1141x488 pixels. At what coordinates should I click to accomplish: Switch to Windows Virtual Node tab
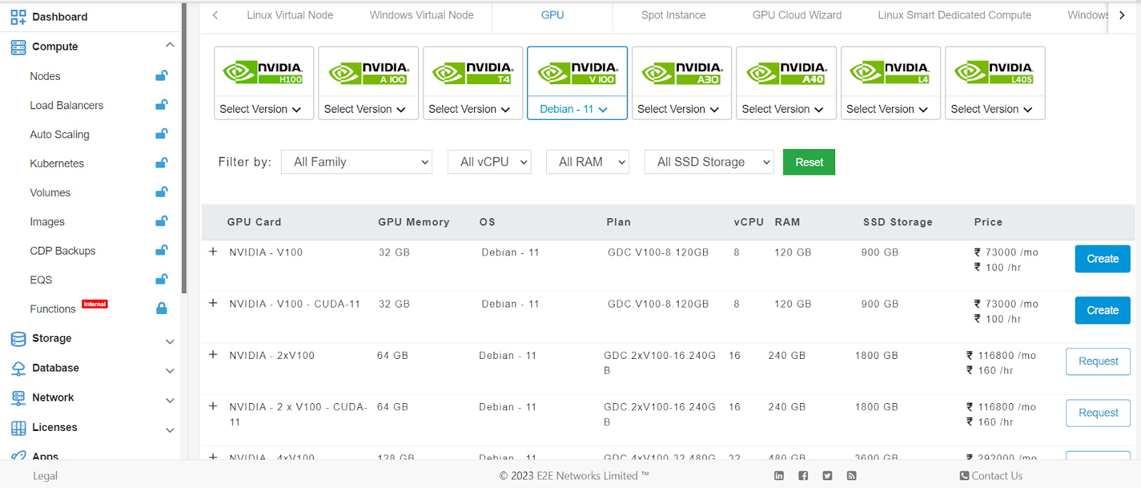[x=421, y=15]
